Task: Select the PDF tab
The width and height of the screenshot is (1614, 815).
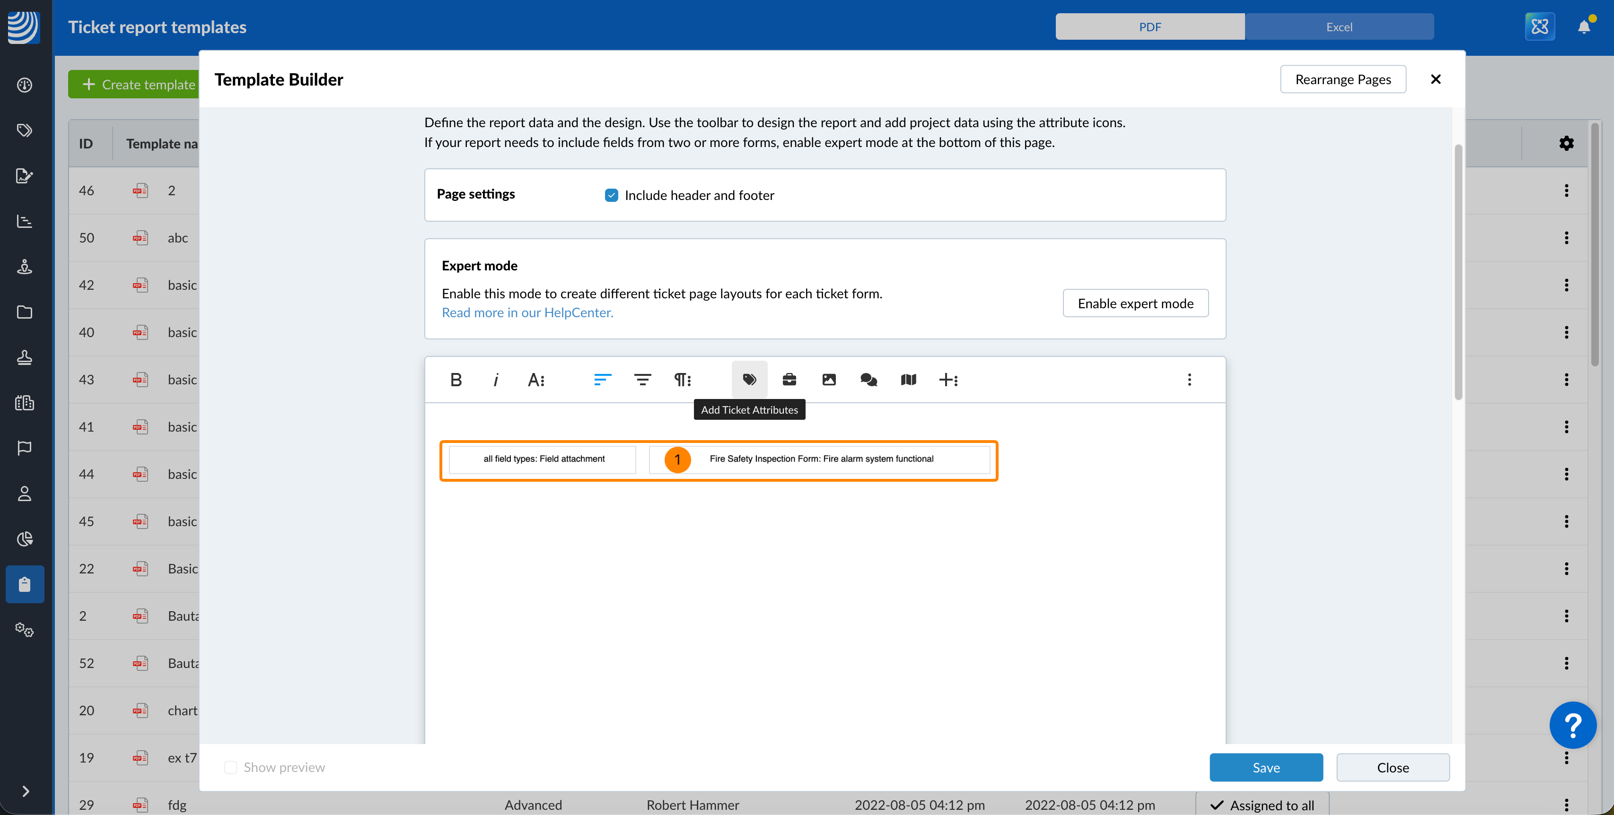Action: pyautogui.click(x=1150, y=27)
